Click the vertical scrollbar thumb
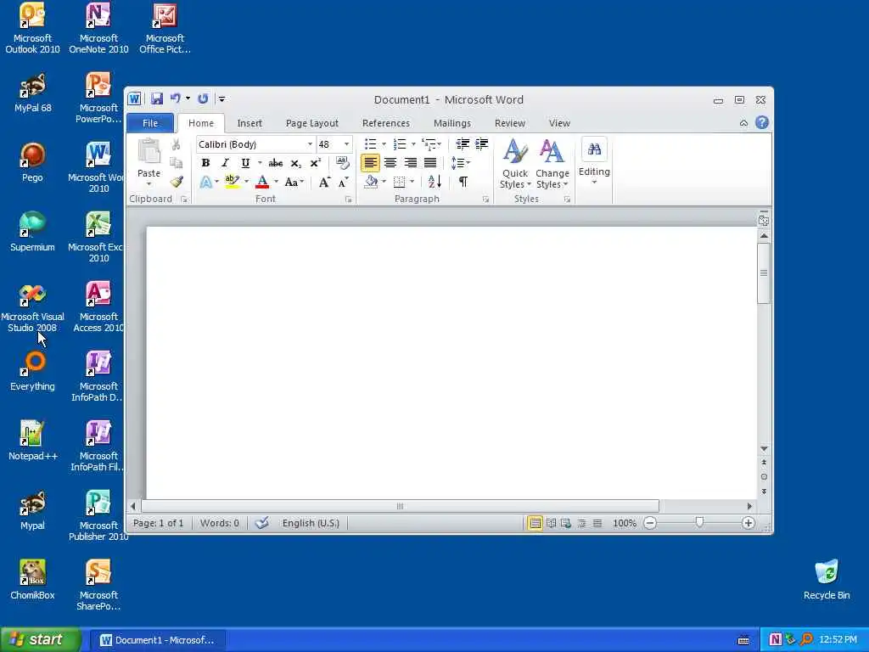The image size is (869, 652). coord(764,273)
